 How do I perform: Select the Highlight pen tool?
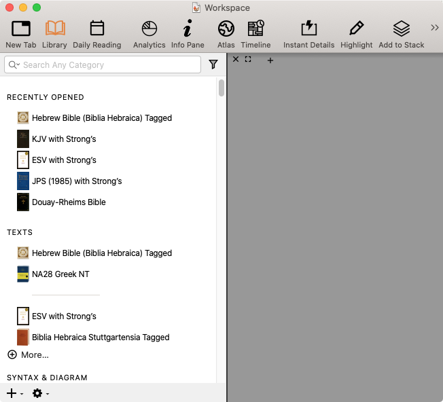[356, 33]
